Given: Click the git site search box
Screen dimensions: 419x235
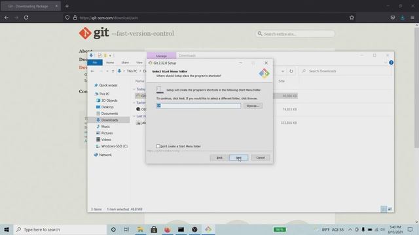Looking at the screenshot, I should pos(295,34).
